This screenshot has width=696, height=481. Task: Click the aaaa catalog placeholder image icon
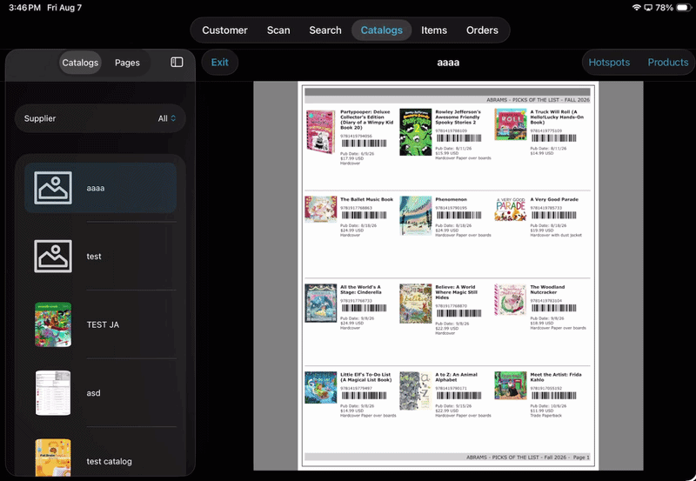53,188
